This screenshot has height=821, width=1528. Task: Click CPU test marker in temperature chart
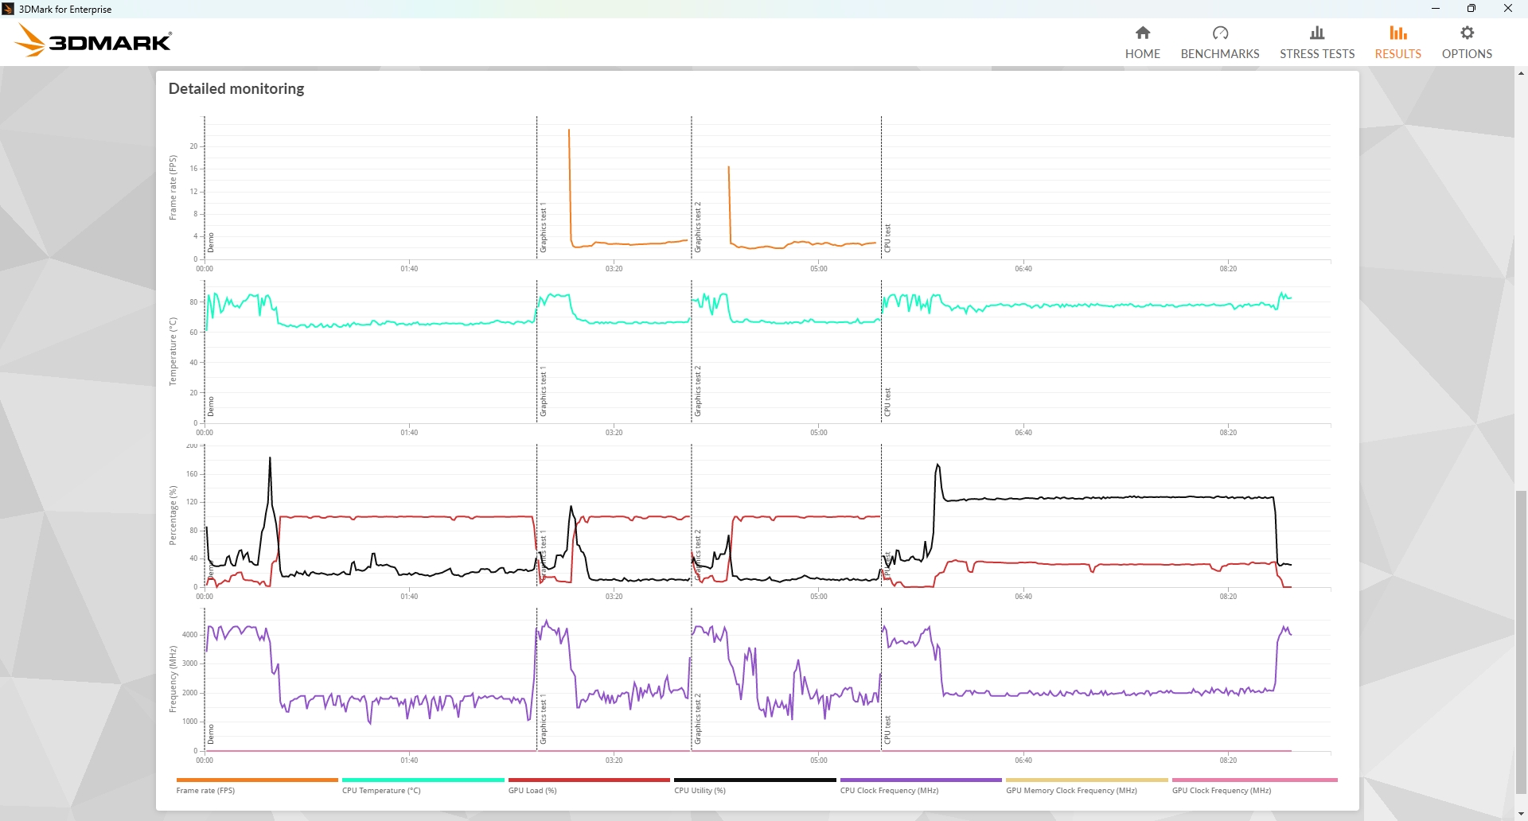(x=887, y=403)
